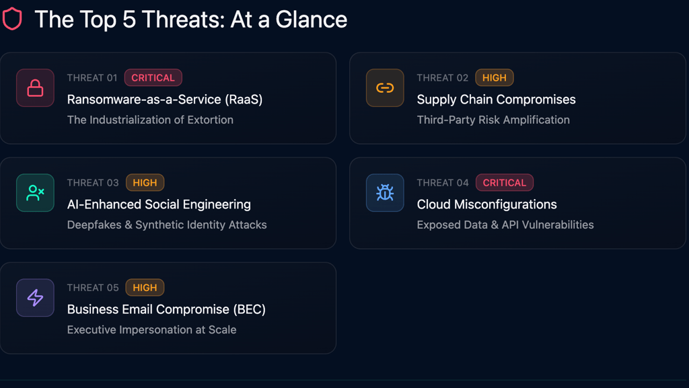Click the shield icon beside the page title

tap(12, 19)
